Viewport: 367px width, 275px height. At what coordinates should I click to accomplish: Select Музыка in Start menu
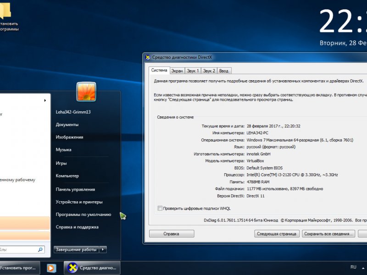click(63, 150)
